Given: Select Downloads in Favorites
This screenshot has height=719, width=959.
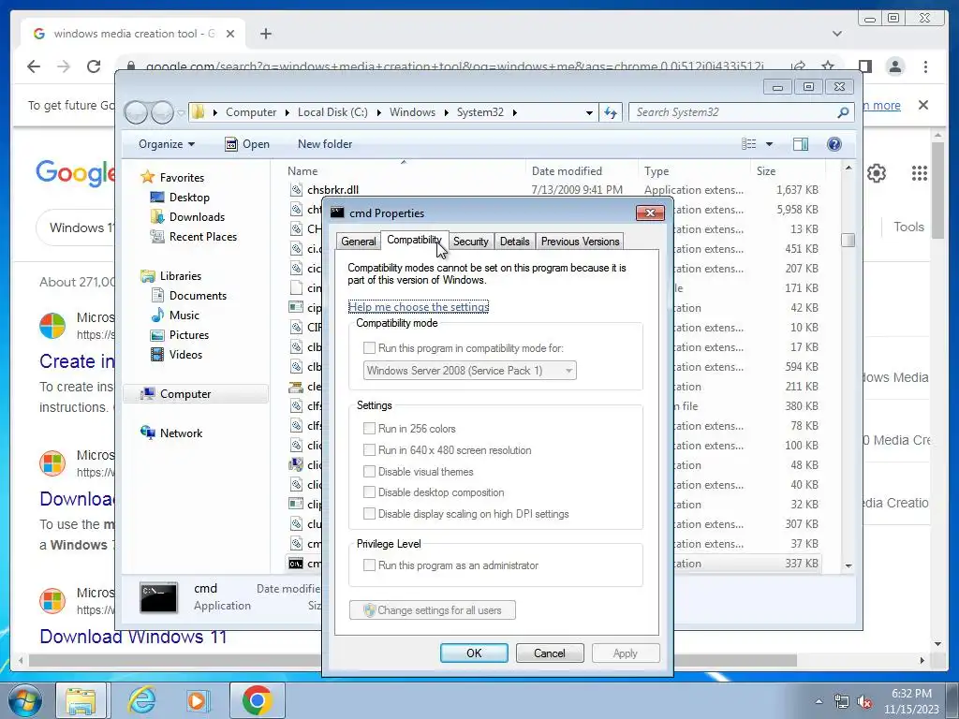Looking at the screenshot, I should point(197,217).
